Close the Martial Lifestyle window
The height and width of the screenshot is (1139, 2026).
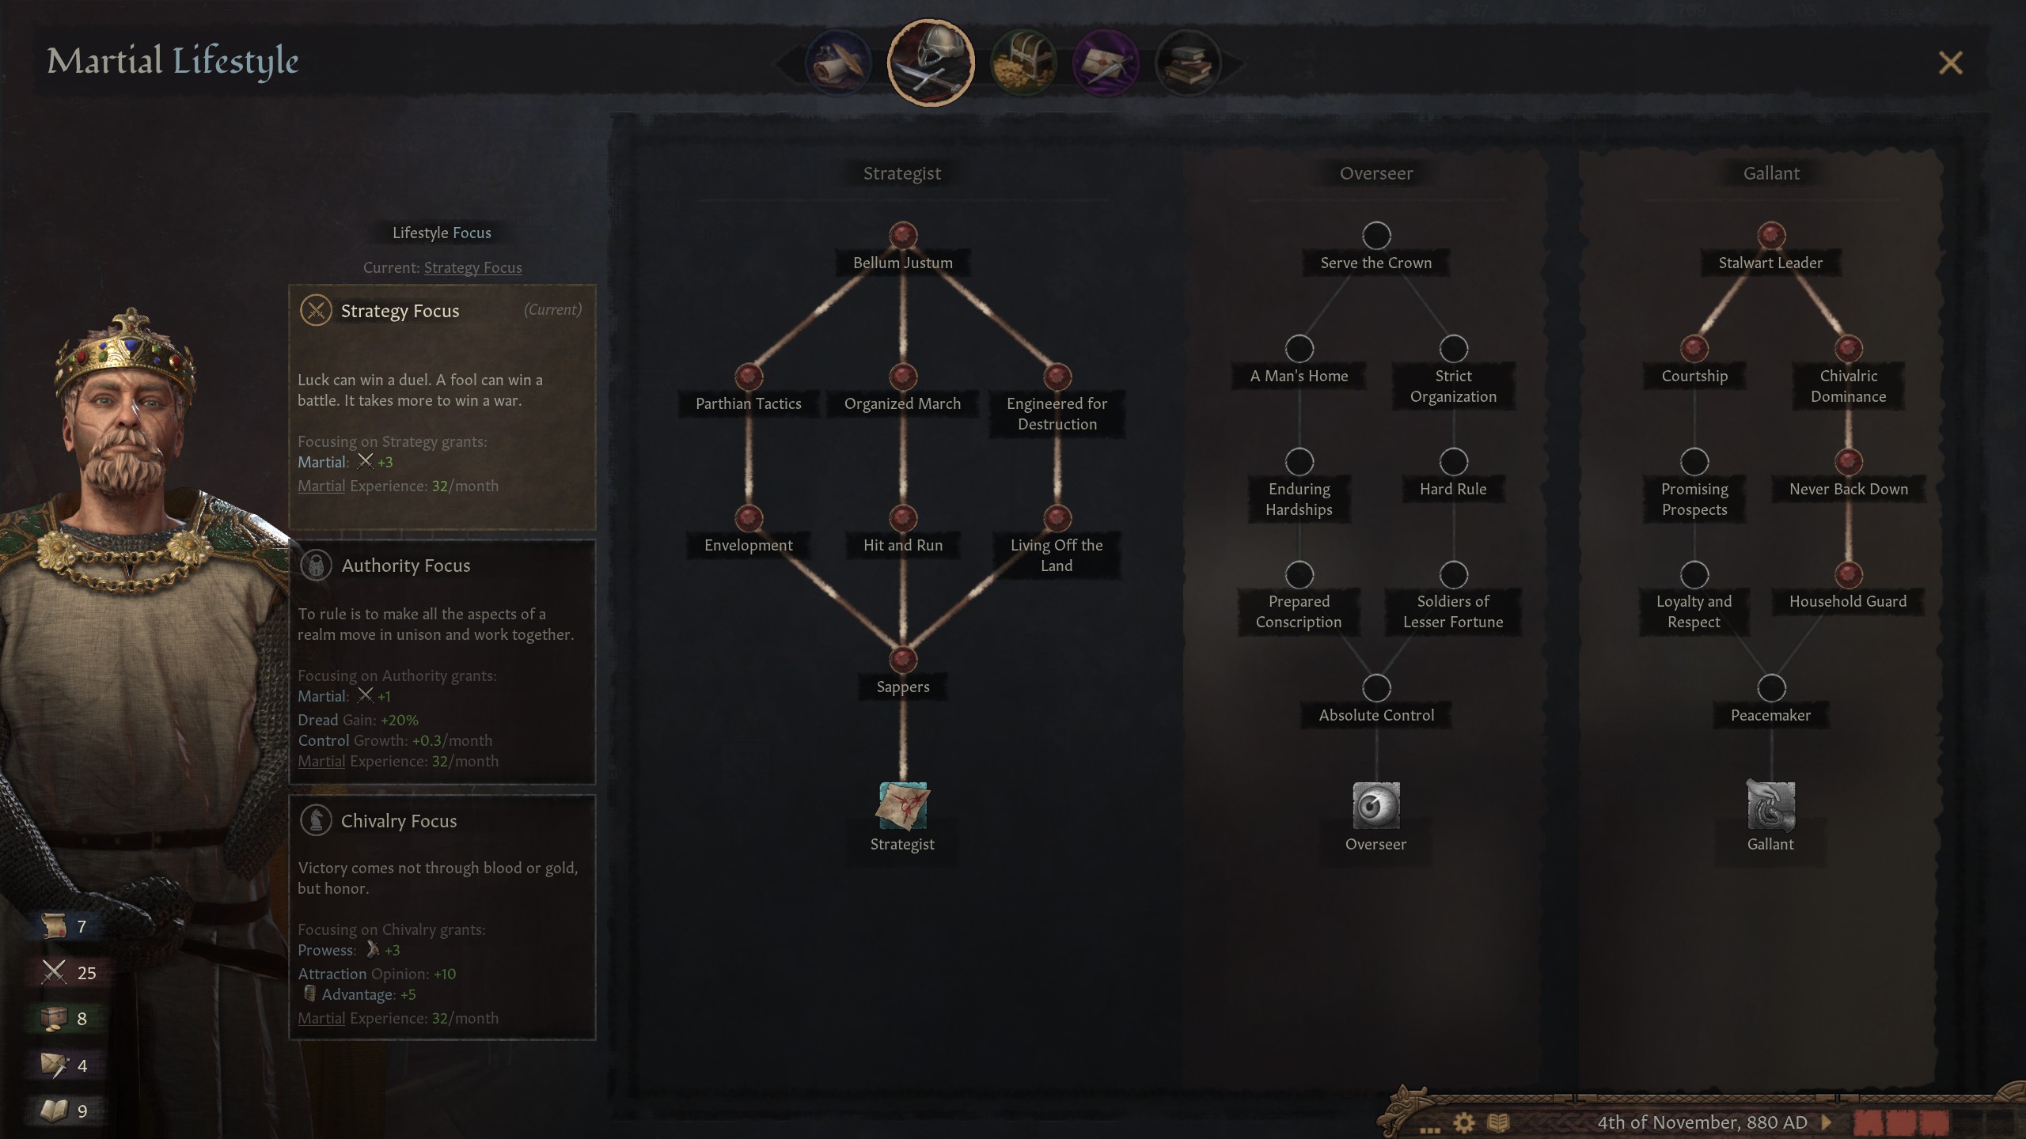coord(1950,62)
